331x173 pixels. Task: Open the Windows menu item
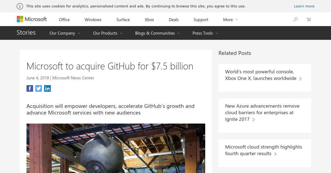pos(93,19)
